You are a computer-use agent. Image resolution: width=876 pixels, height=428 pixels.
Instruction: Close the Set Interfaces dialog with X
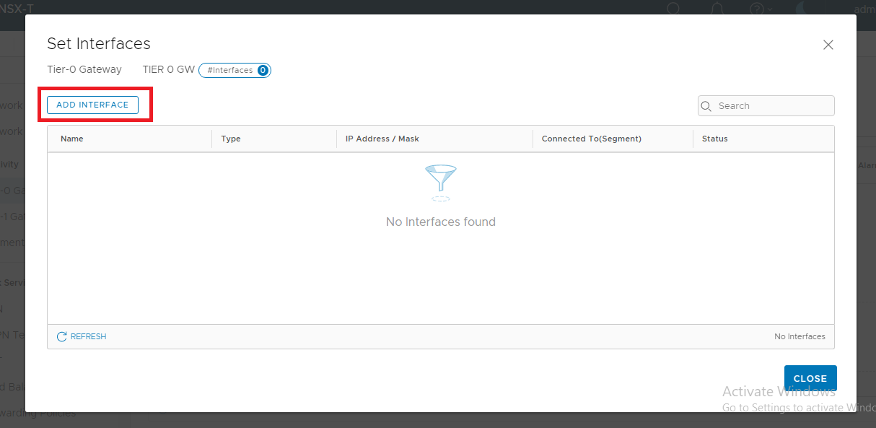[828, 45]
